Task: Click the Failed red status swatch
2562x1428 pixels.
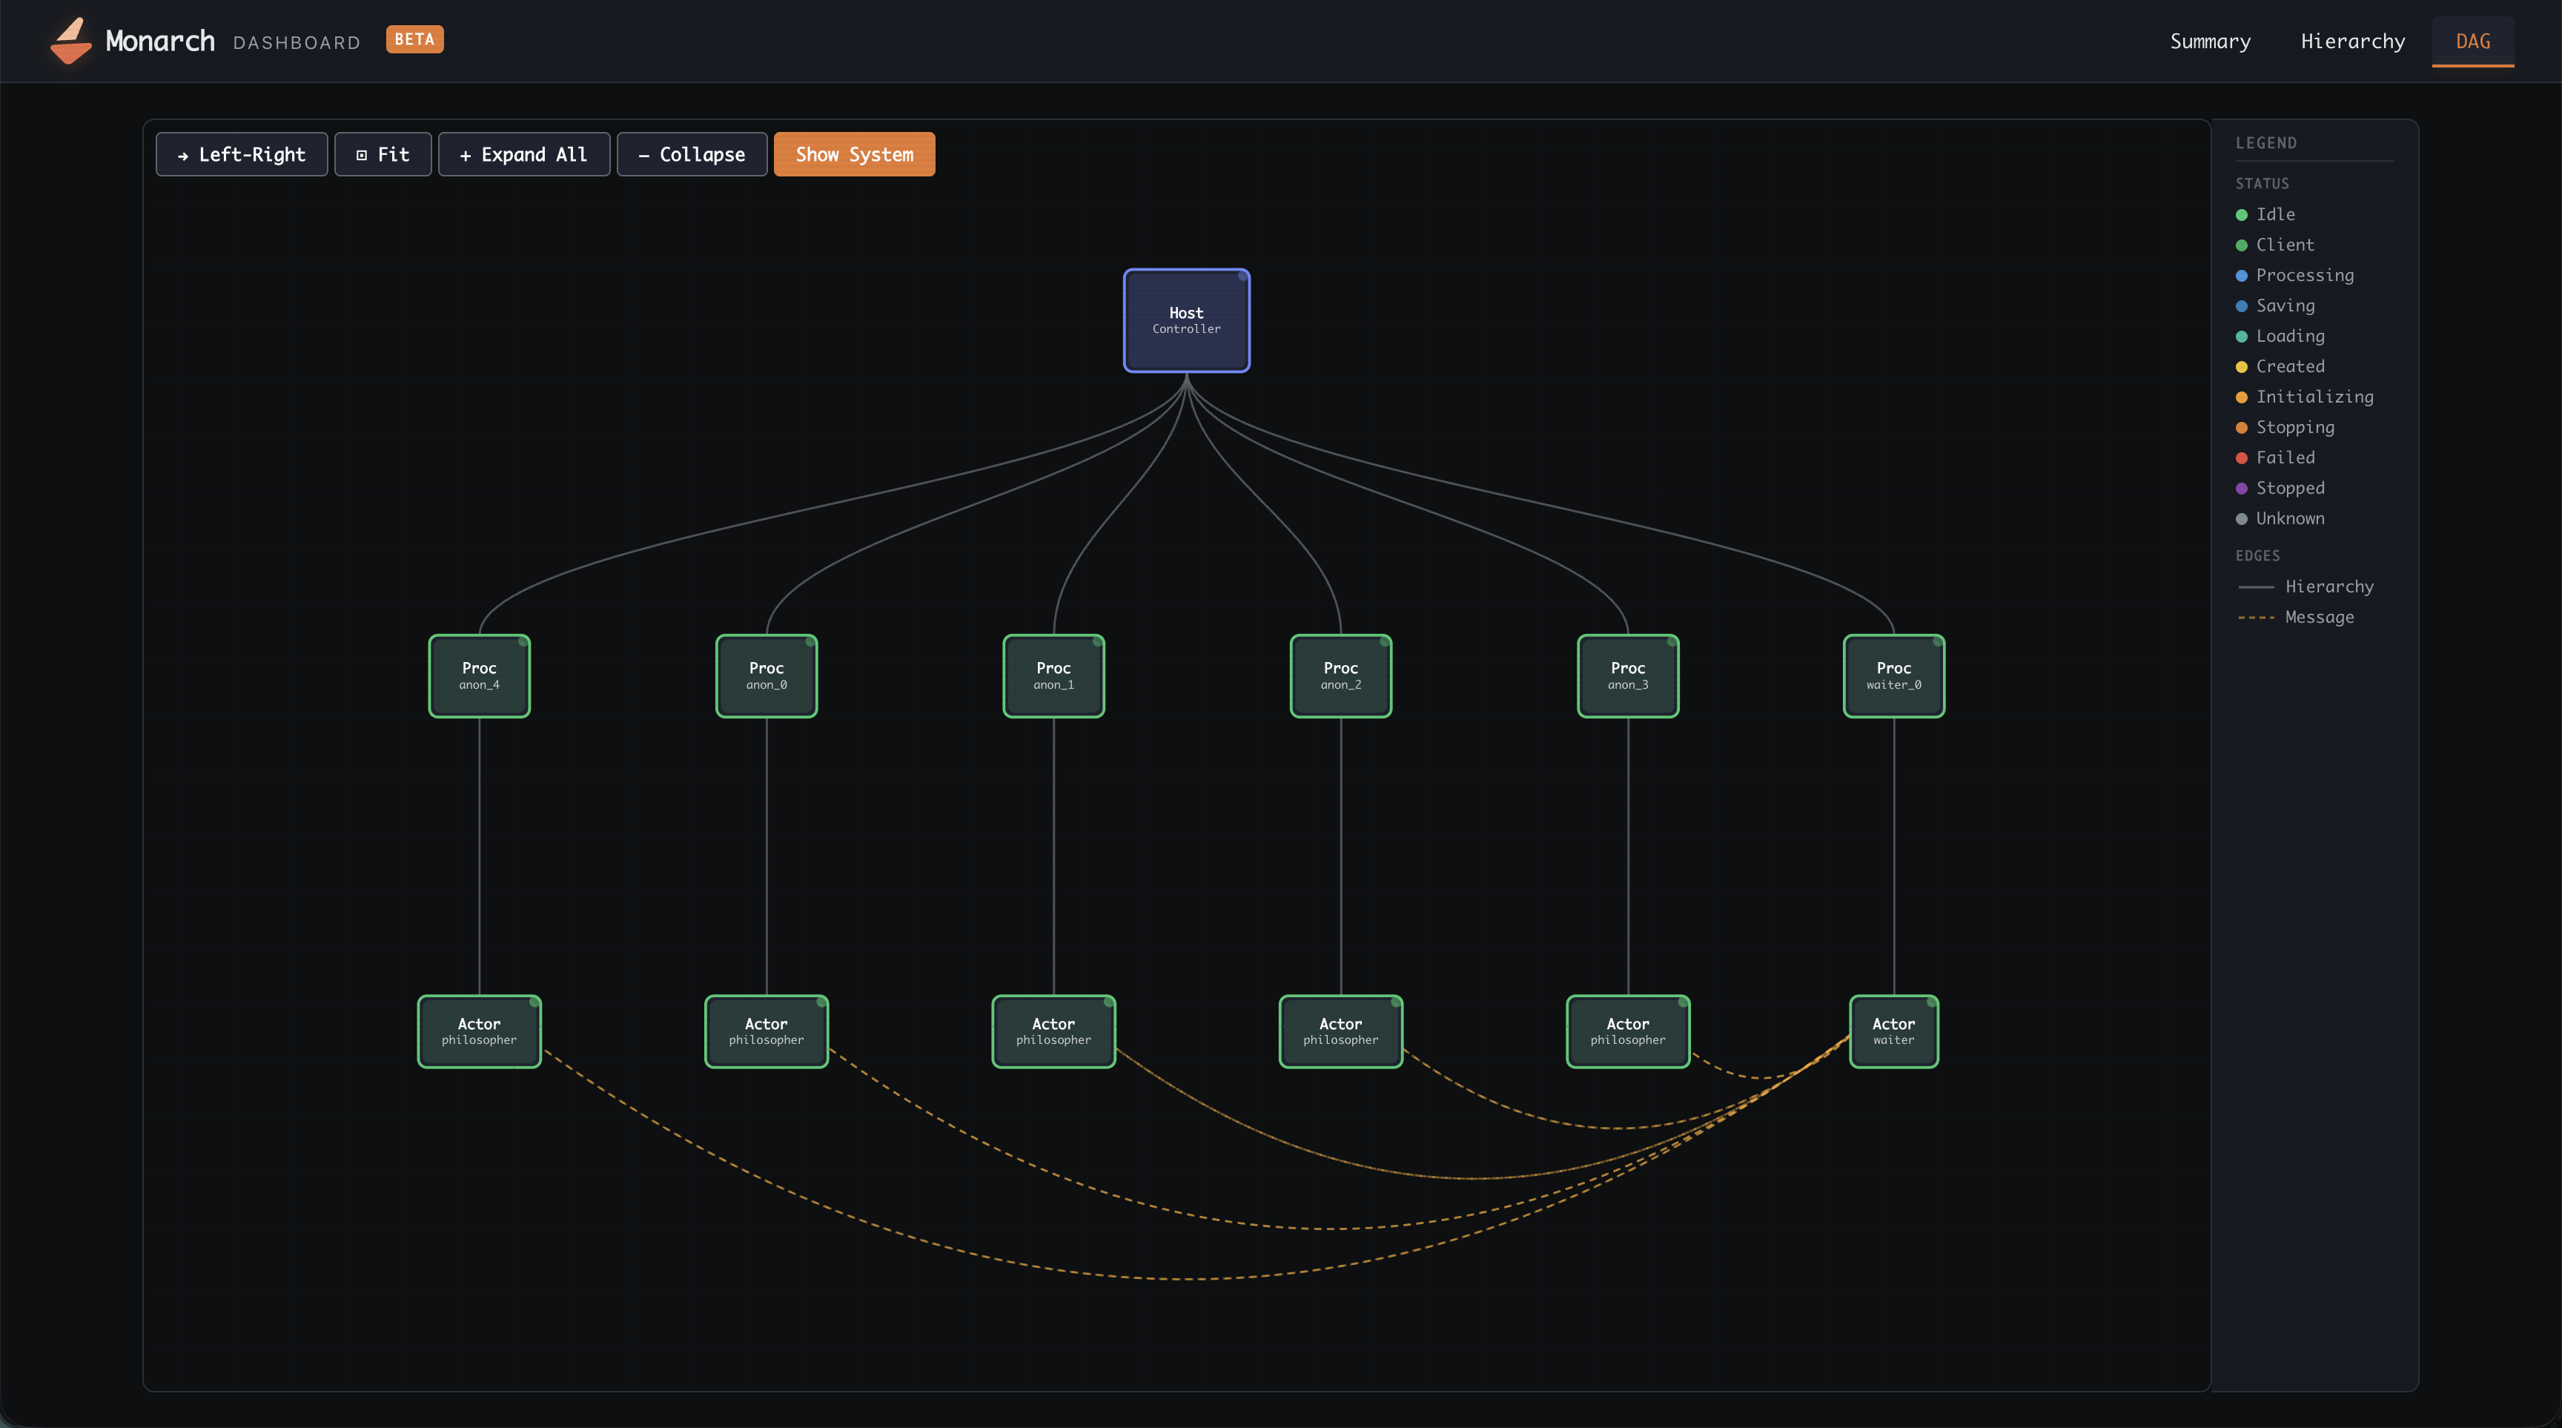Action: pos(2241,458)
